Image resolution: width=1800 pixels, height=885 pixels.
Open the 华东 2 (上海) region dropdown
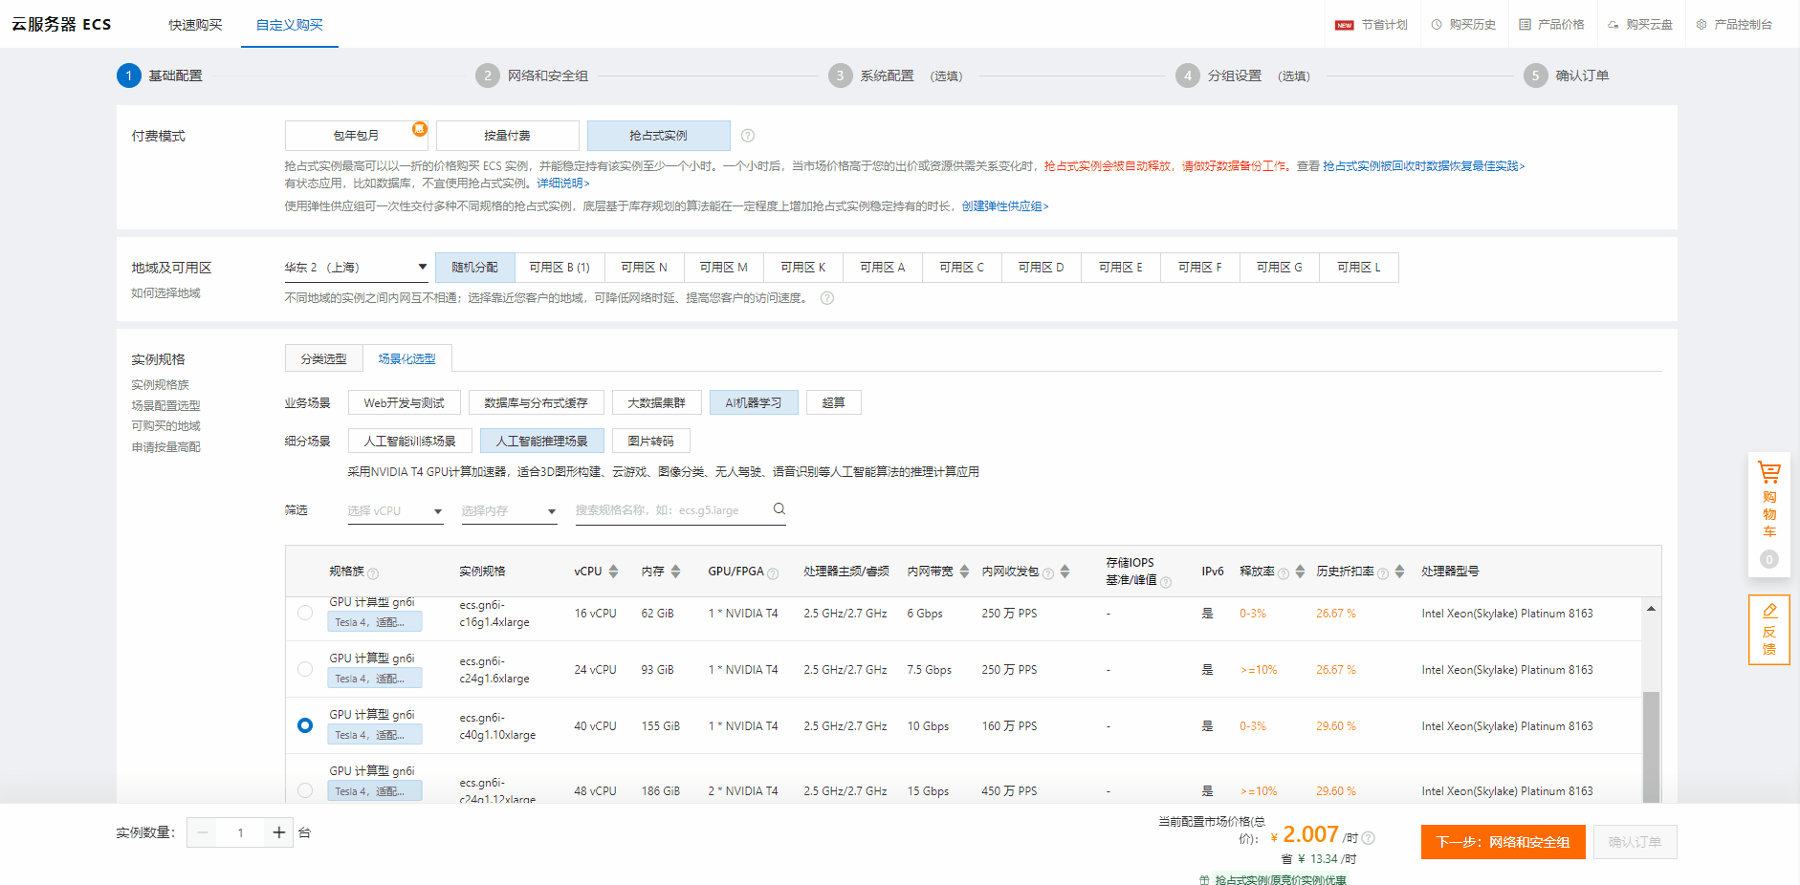[x=356, y=268]
